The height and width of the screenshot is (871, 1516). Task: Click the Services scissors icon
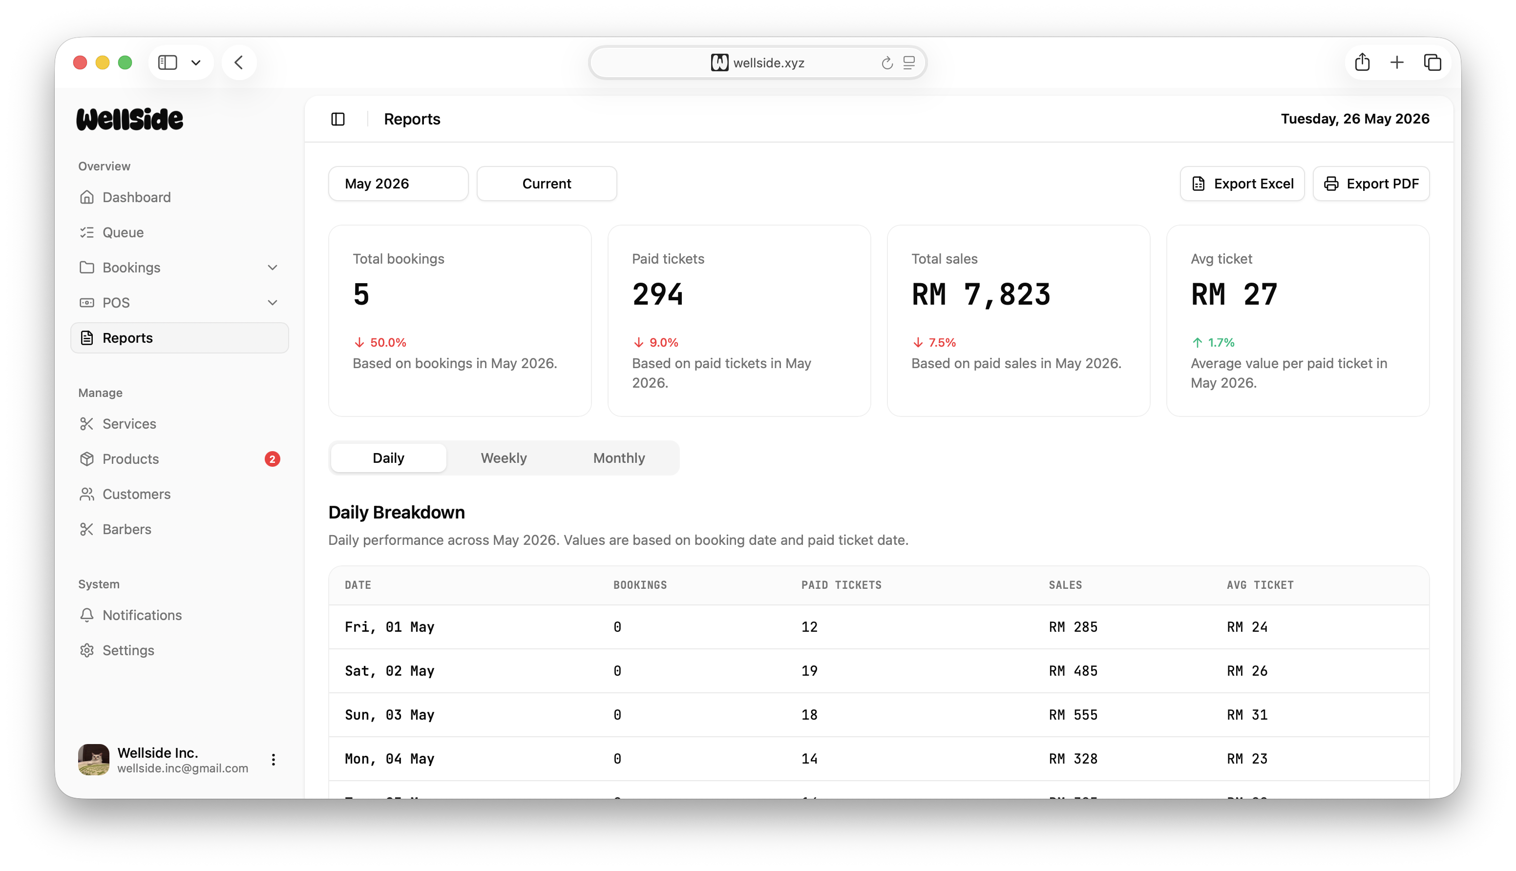[87, 423]
